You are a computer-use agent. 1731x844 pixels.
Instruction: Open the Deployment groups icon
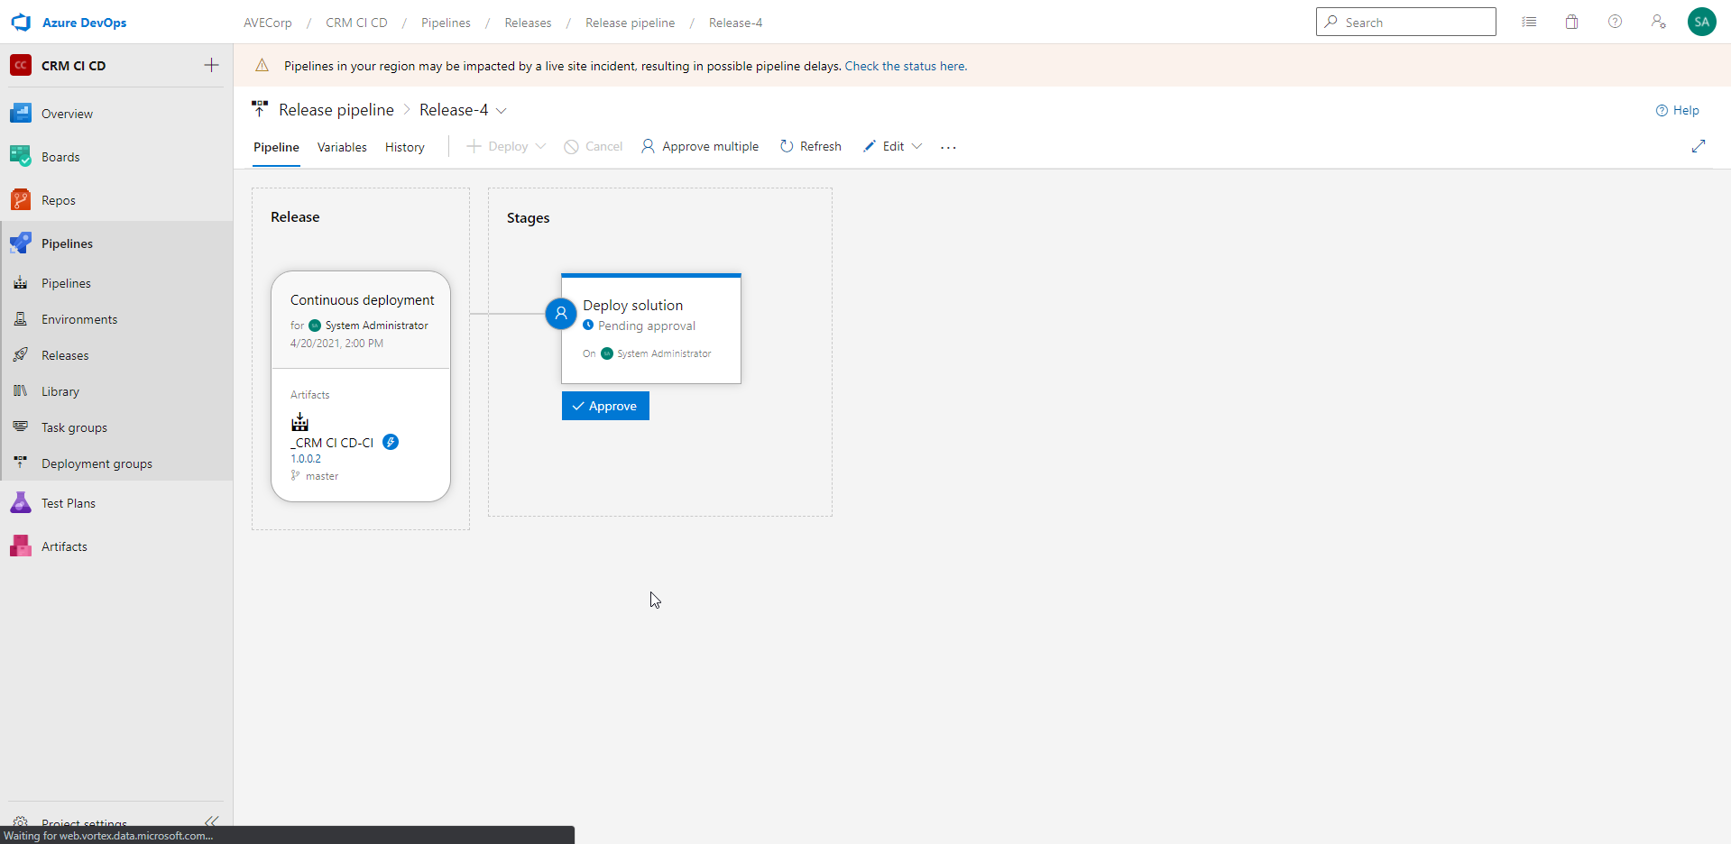[x=20, y=463]
